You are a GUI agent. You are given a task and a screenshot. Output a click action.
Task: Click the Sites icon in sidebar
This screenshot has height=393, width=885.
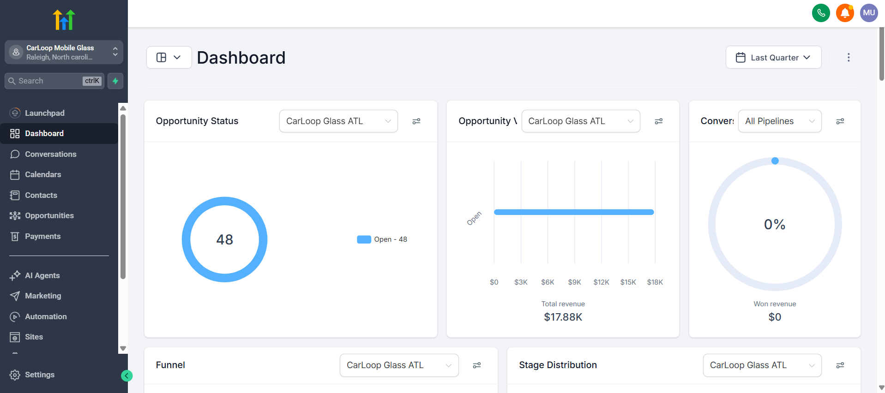click(x=15, y=337)
